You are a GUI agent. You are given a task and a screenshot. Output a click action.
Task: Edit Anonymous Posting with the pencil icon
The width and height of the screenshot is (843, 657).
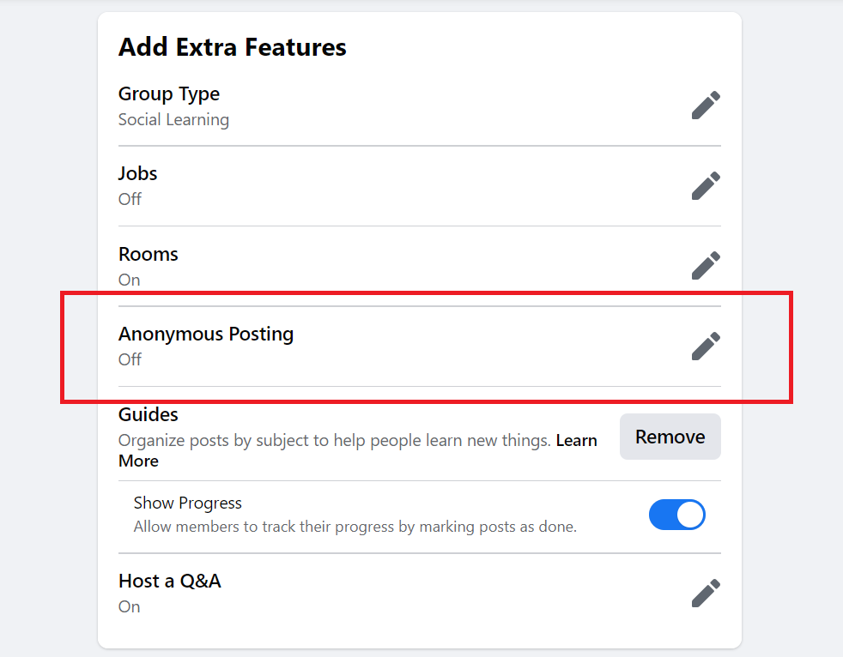(x=706, y=346)
